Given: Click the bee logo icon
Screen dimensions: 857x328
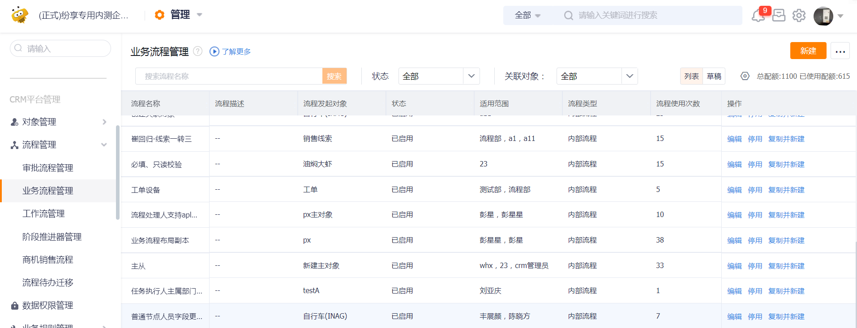Looking at the screenshot, I should tap(20, 15).
